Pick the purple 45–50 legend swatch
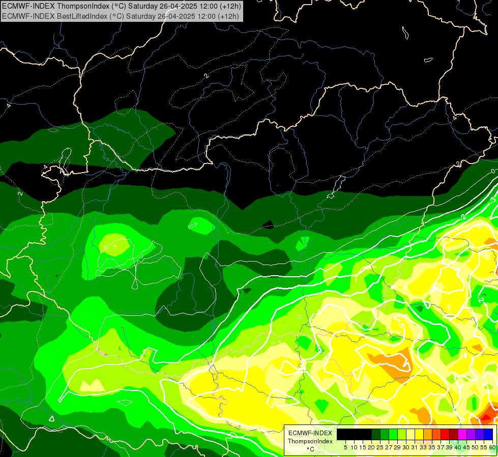This screenshot has width=498, height=457. click(x=471, y=434)
